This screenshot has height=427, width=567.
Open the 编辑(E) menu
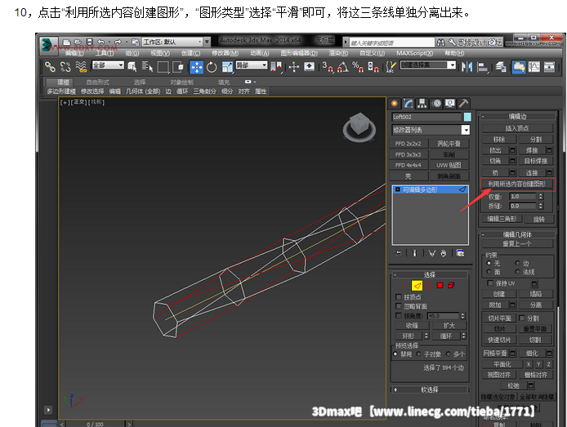coord(74,53)
